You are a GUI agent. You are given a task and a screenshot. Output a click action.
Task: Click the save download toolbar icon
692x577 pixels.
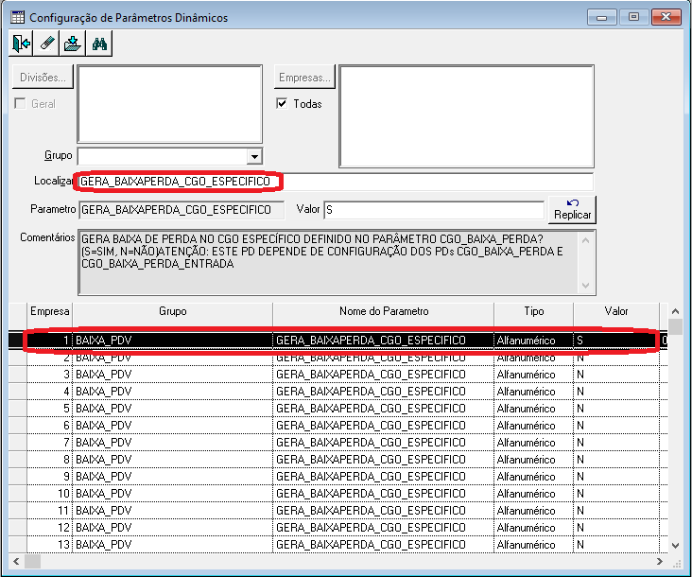[x=73, y=44]
